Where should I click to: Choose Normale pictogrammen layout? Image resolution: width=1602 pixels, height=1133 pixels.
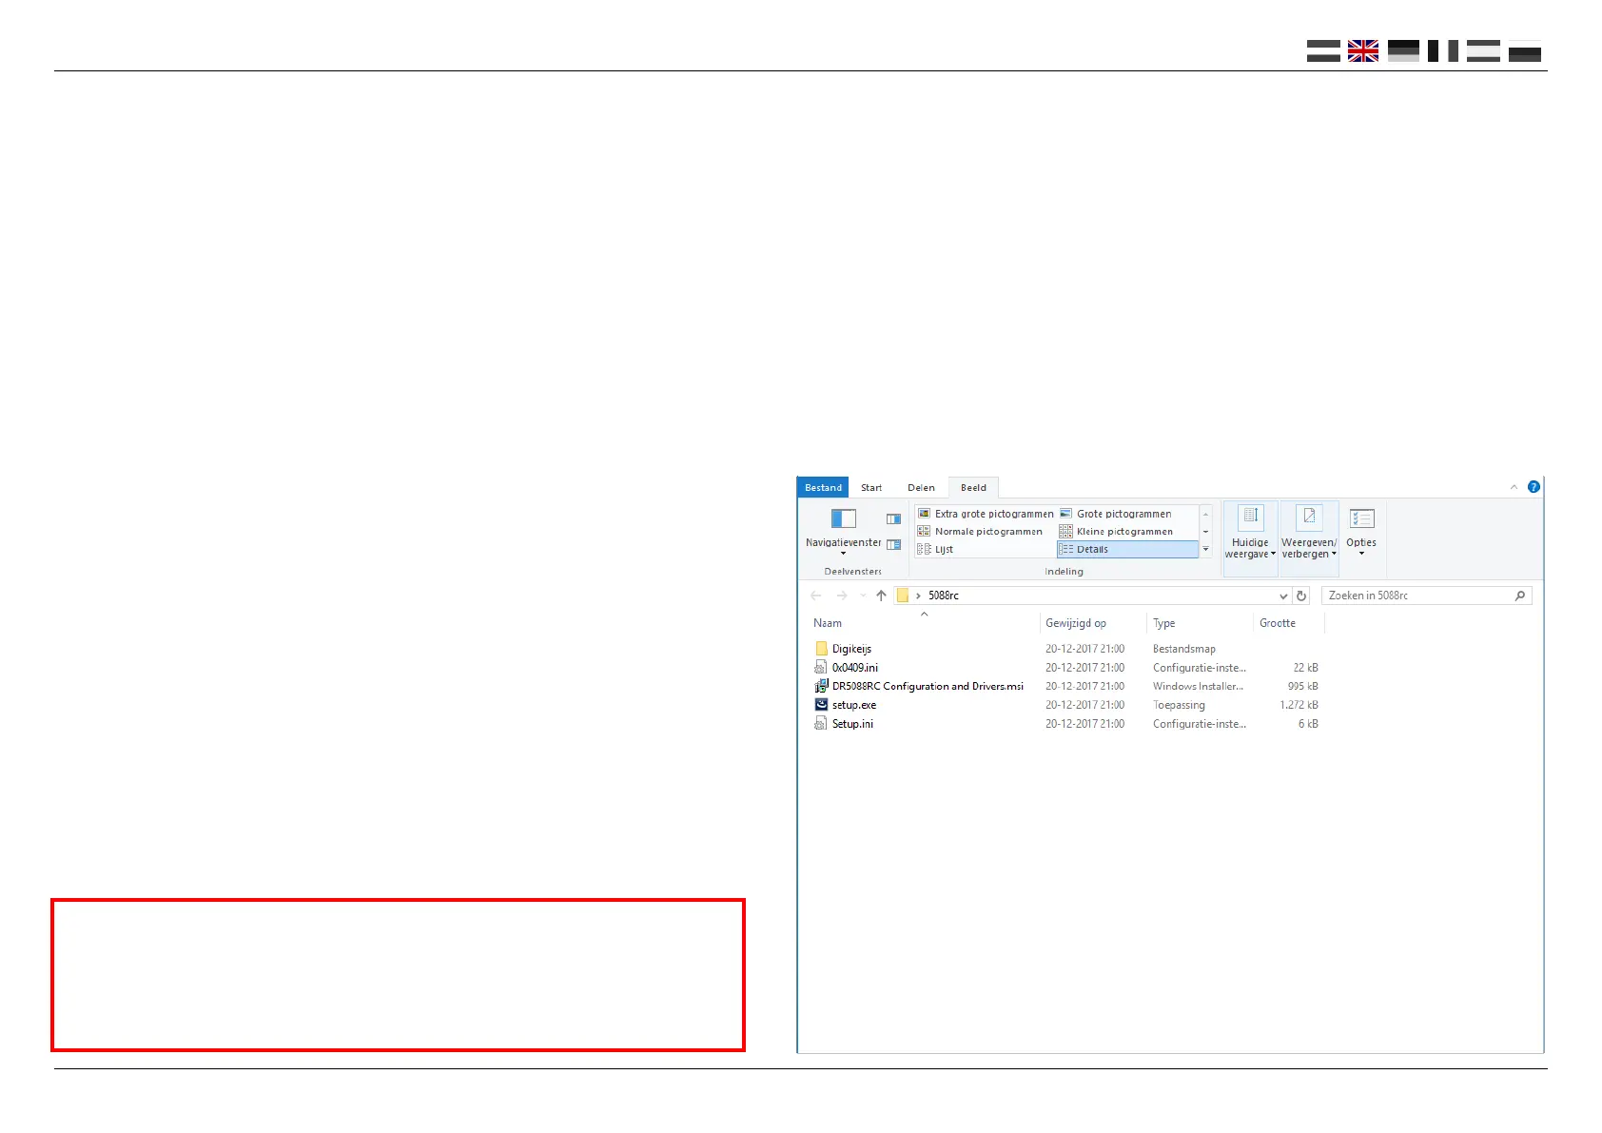980,532
